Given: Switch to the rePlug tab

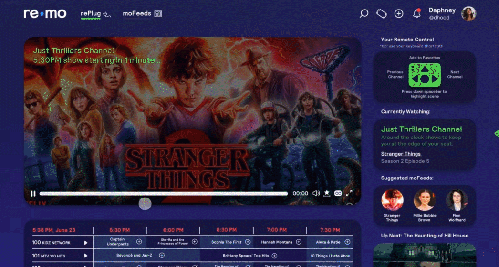Looking at the screenshot, I should coord(95,14).
